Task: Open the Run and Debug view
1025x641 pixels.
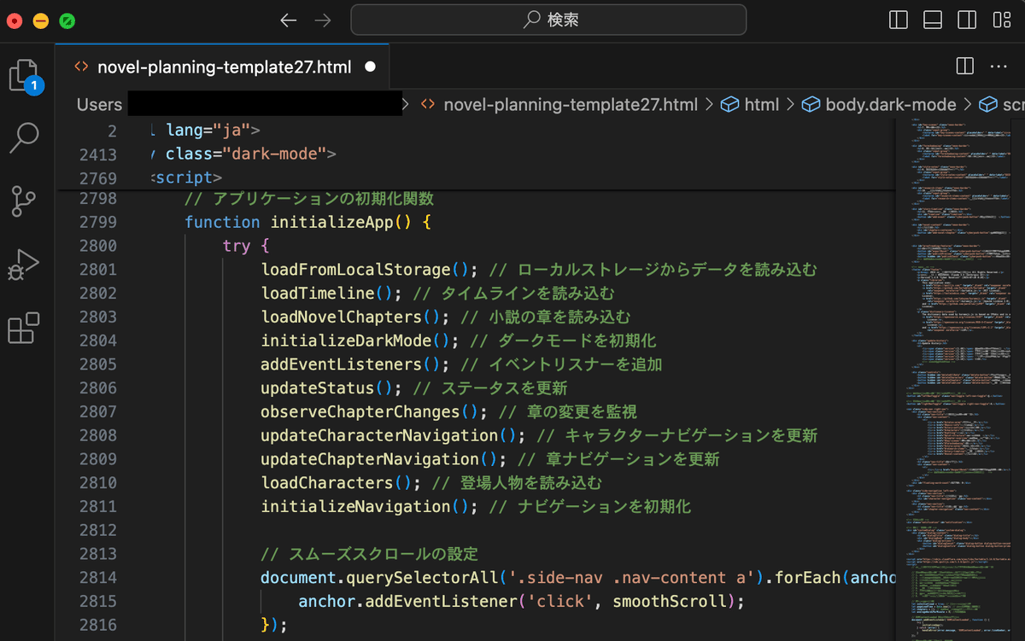Action: [24, 264]
